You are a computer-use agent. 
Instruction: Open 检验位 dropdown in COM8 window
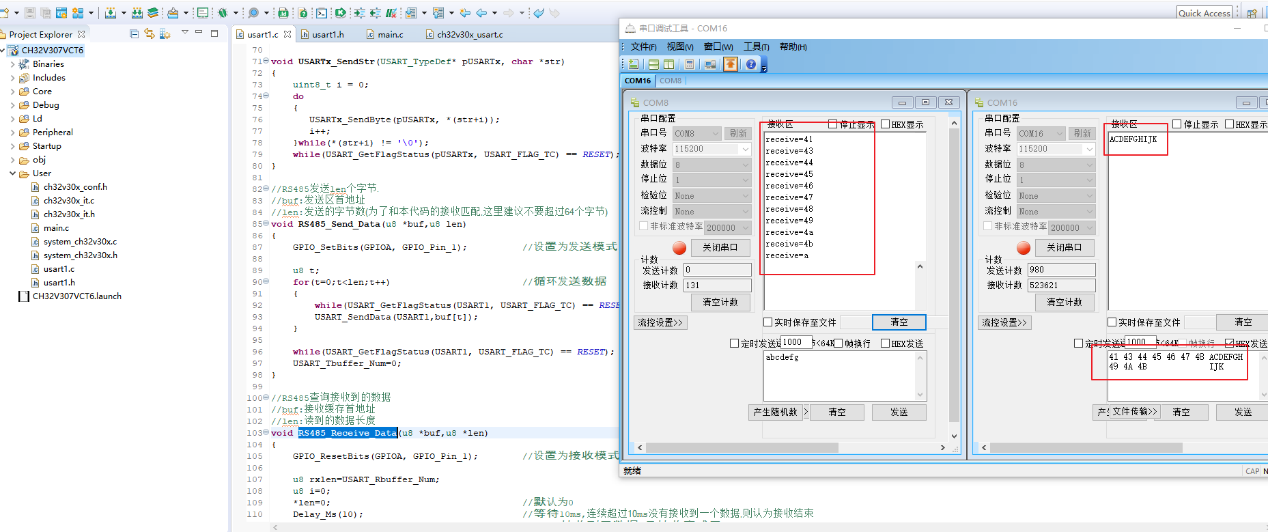(x=745, y=196)
